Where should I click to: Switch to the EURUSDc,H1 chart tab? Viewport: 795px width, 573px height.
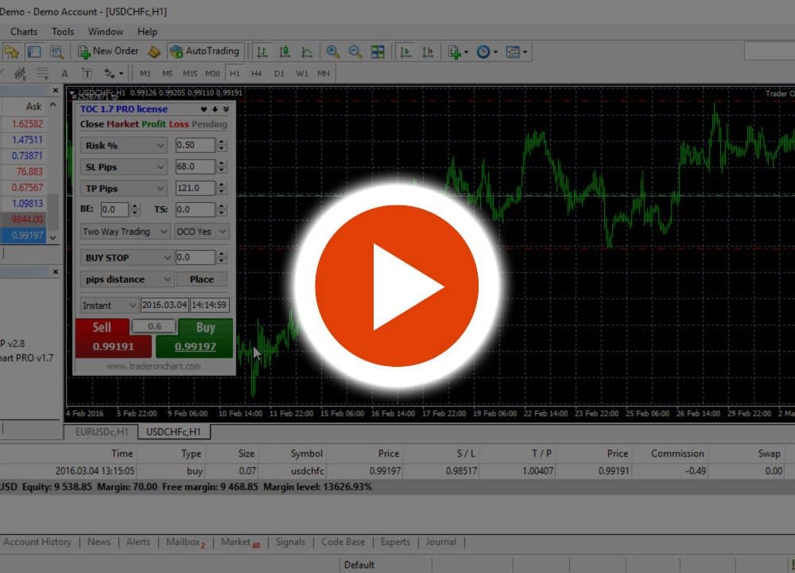(102, 432)
